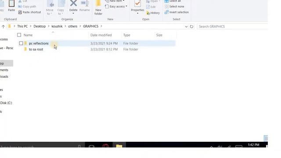Select the pc reflections folder
This screenshot has width=281, height=158.
click(39, 43)
